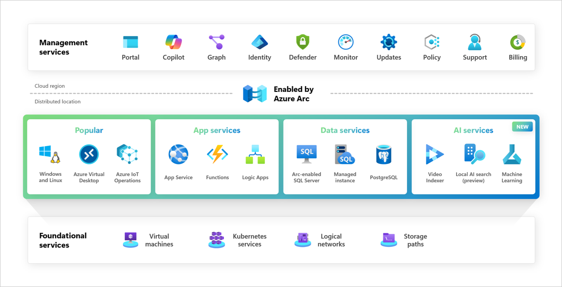Click the NEW badge on AI services
This screenshot has width=562, height=287.
[x=522, y=127]
